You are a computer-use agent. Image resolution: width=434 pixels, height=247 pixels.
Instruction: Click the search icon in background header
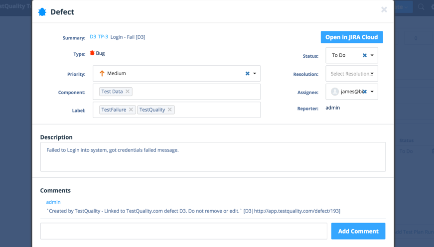(x=421, y=7)
